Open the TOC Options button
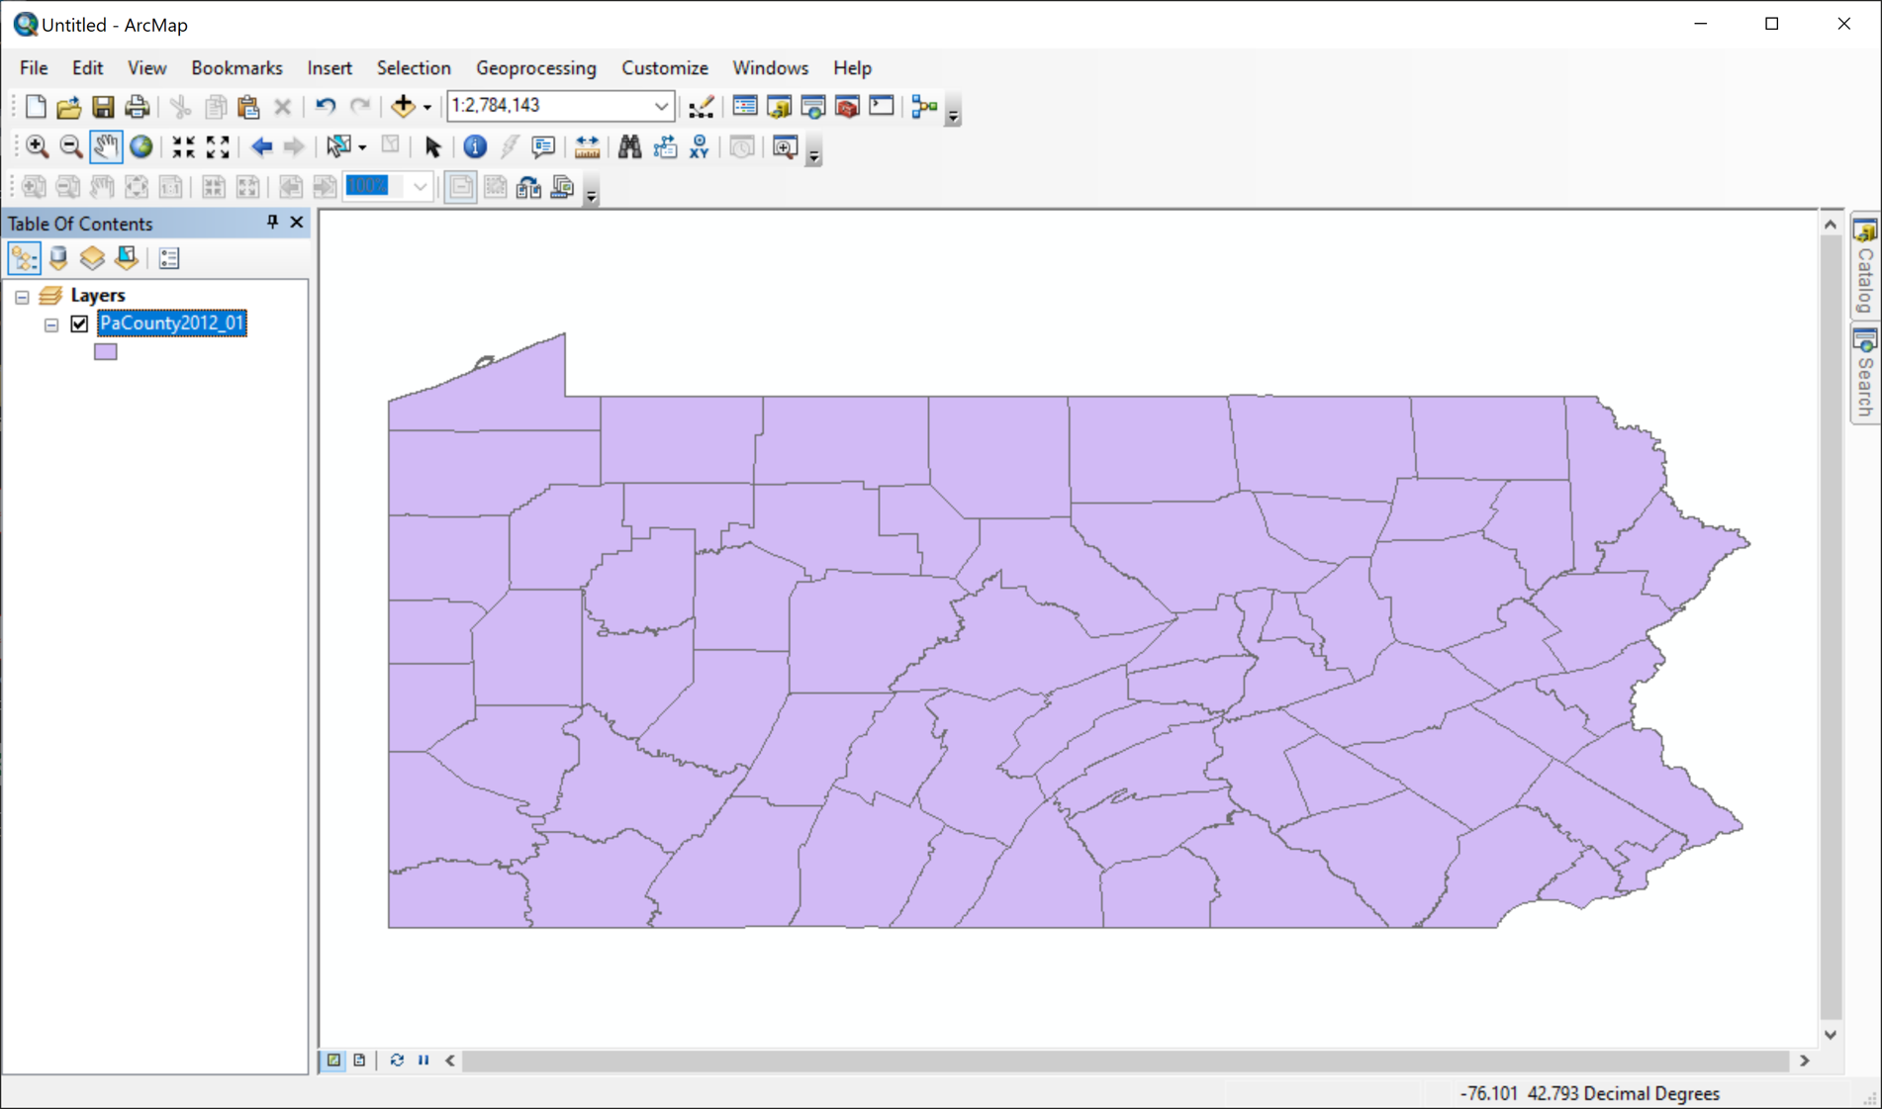Image resolution: width=1882 pixels, height=1109 pixels. tap(169, 258)
